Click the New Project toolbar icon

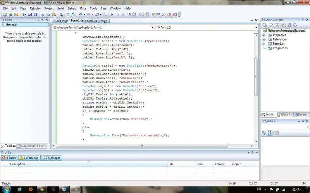click(x=5, y=15)
